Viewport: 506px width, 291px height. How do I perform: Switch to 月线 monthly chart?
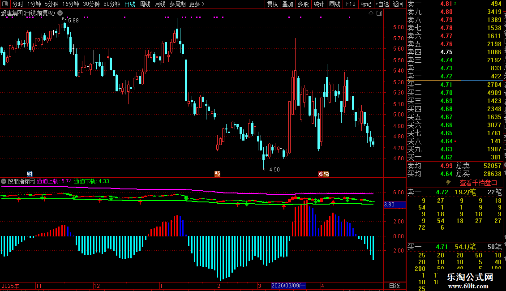tap(160, 4)
